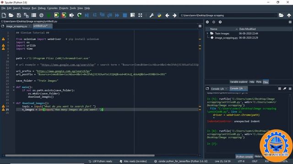Click the blue Stop debugging square
The width and height of the screenshot is (293, 164).
pyautogui.click(x=125, y=15)
